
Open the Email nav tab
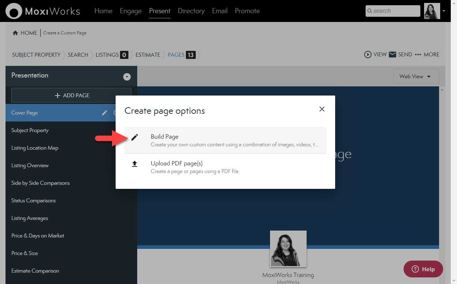point(220,11)
